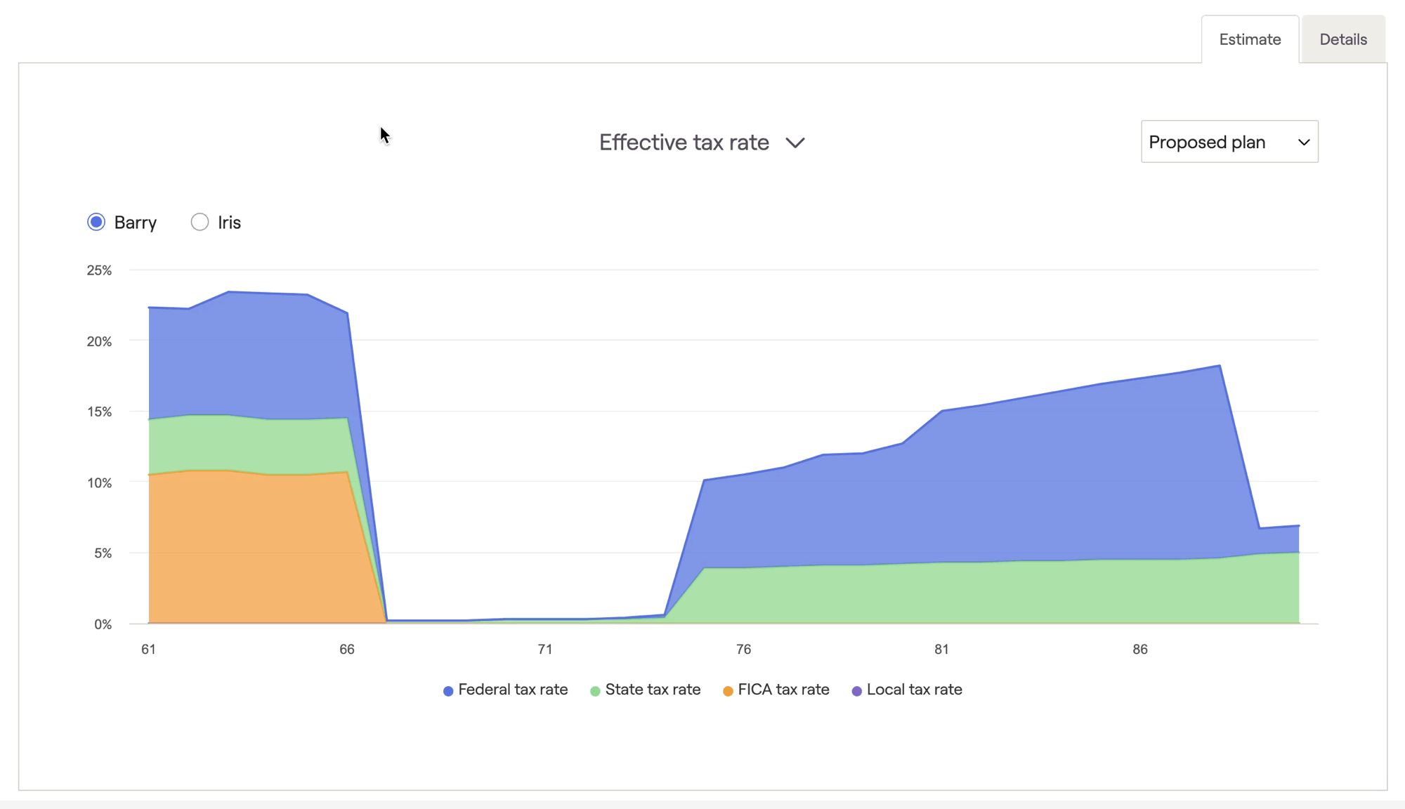Click the age 81 label on x-axis

pos(941,650)
